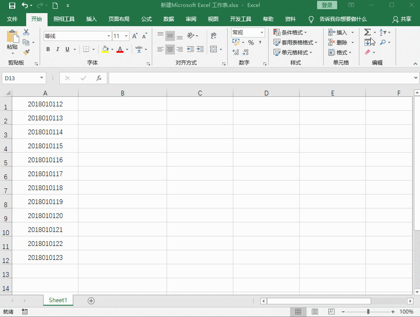
Task: Click the Find (magnifier) icon
Action: [382, 42]
